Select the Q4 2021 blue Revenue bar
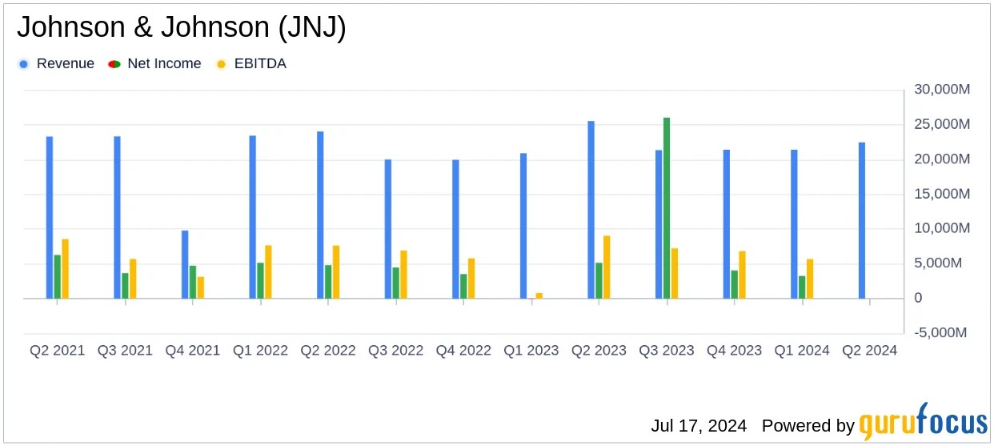 coord(185,264)
